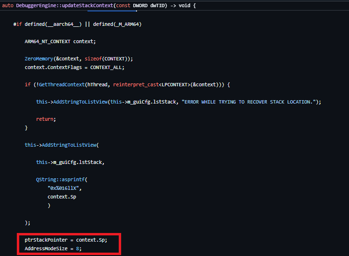
Task: Click AddStringToListView in the error line
Action: (x=80, y=102)
